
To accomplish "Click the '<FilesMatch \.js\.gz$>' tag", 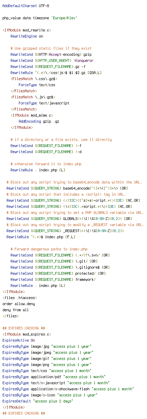I will click(33, 97).
